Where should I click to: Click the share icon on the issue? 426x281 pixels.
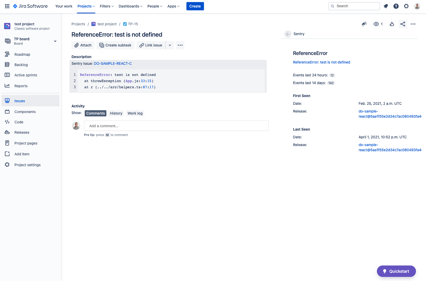click(x=403, y=24)
